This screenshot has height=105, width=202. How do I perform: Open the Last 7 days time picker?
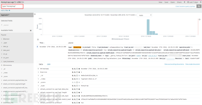point(192,2)
